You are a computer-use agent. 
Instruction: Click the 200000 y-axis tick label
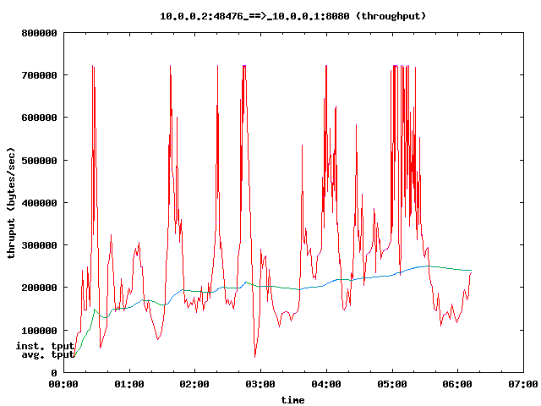pyautogui.click(x=40, y=288)
